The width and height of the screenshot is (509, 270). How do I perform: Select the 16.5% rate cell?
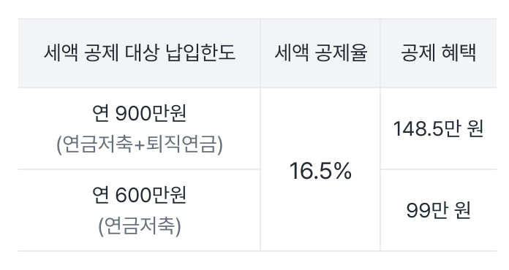tap(320, 171)
